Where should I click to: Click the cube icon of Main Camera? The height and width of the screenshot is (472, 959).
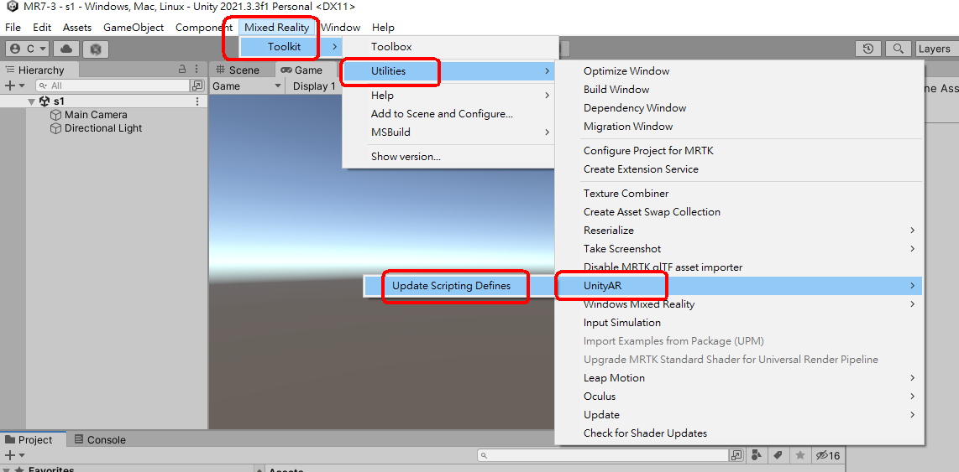point(55,115)
